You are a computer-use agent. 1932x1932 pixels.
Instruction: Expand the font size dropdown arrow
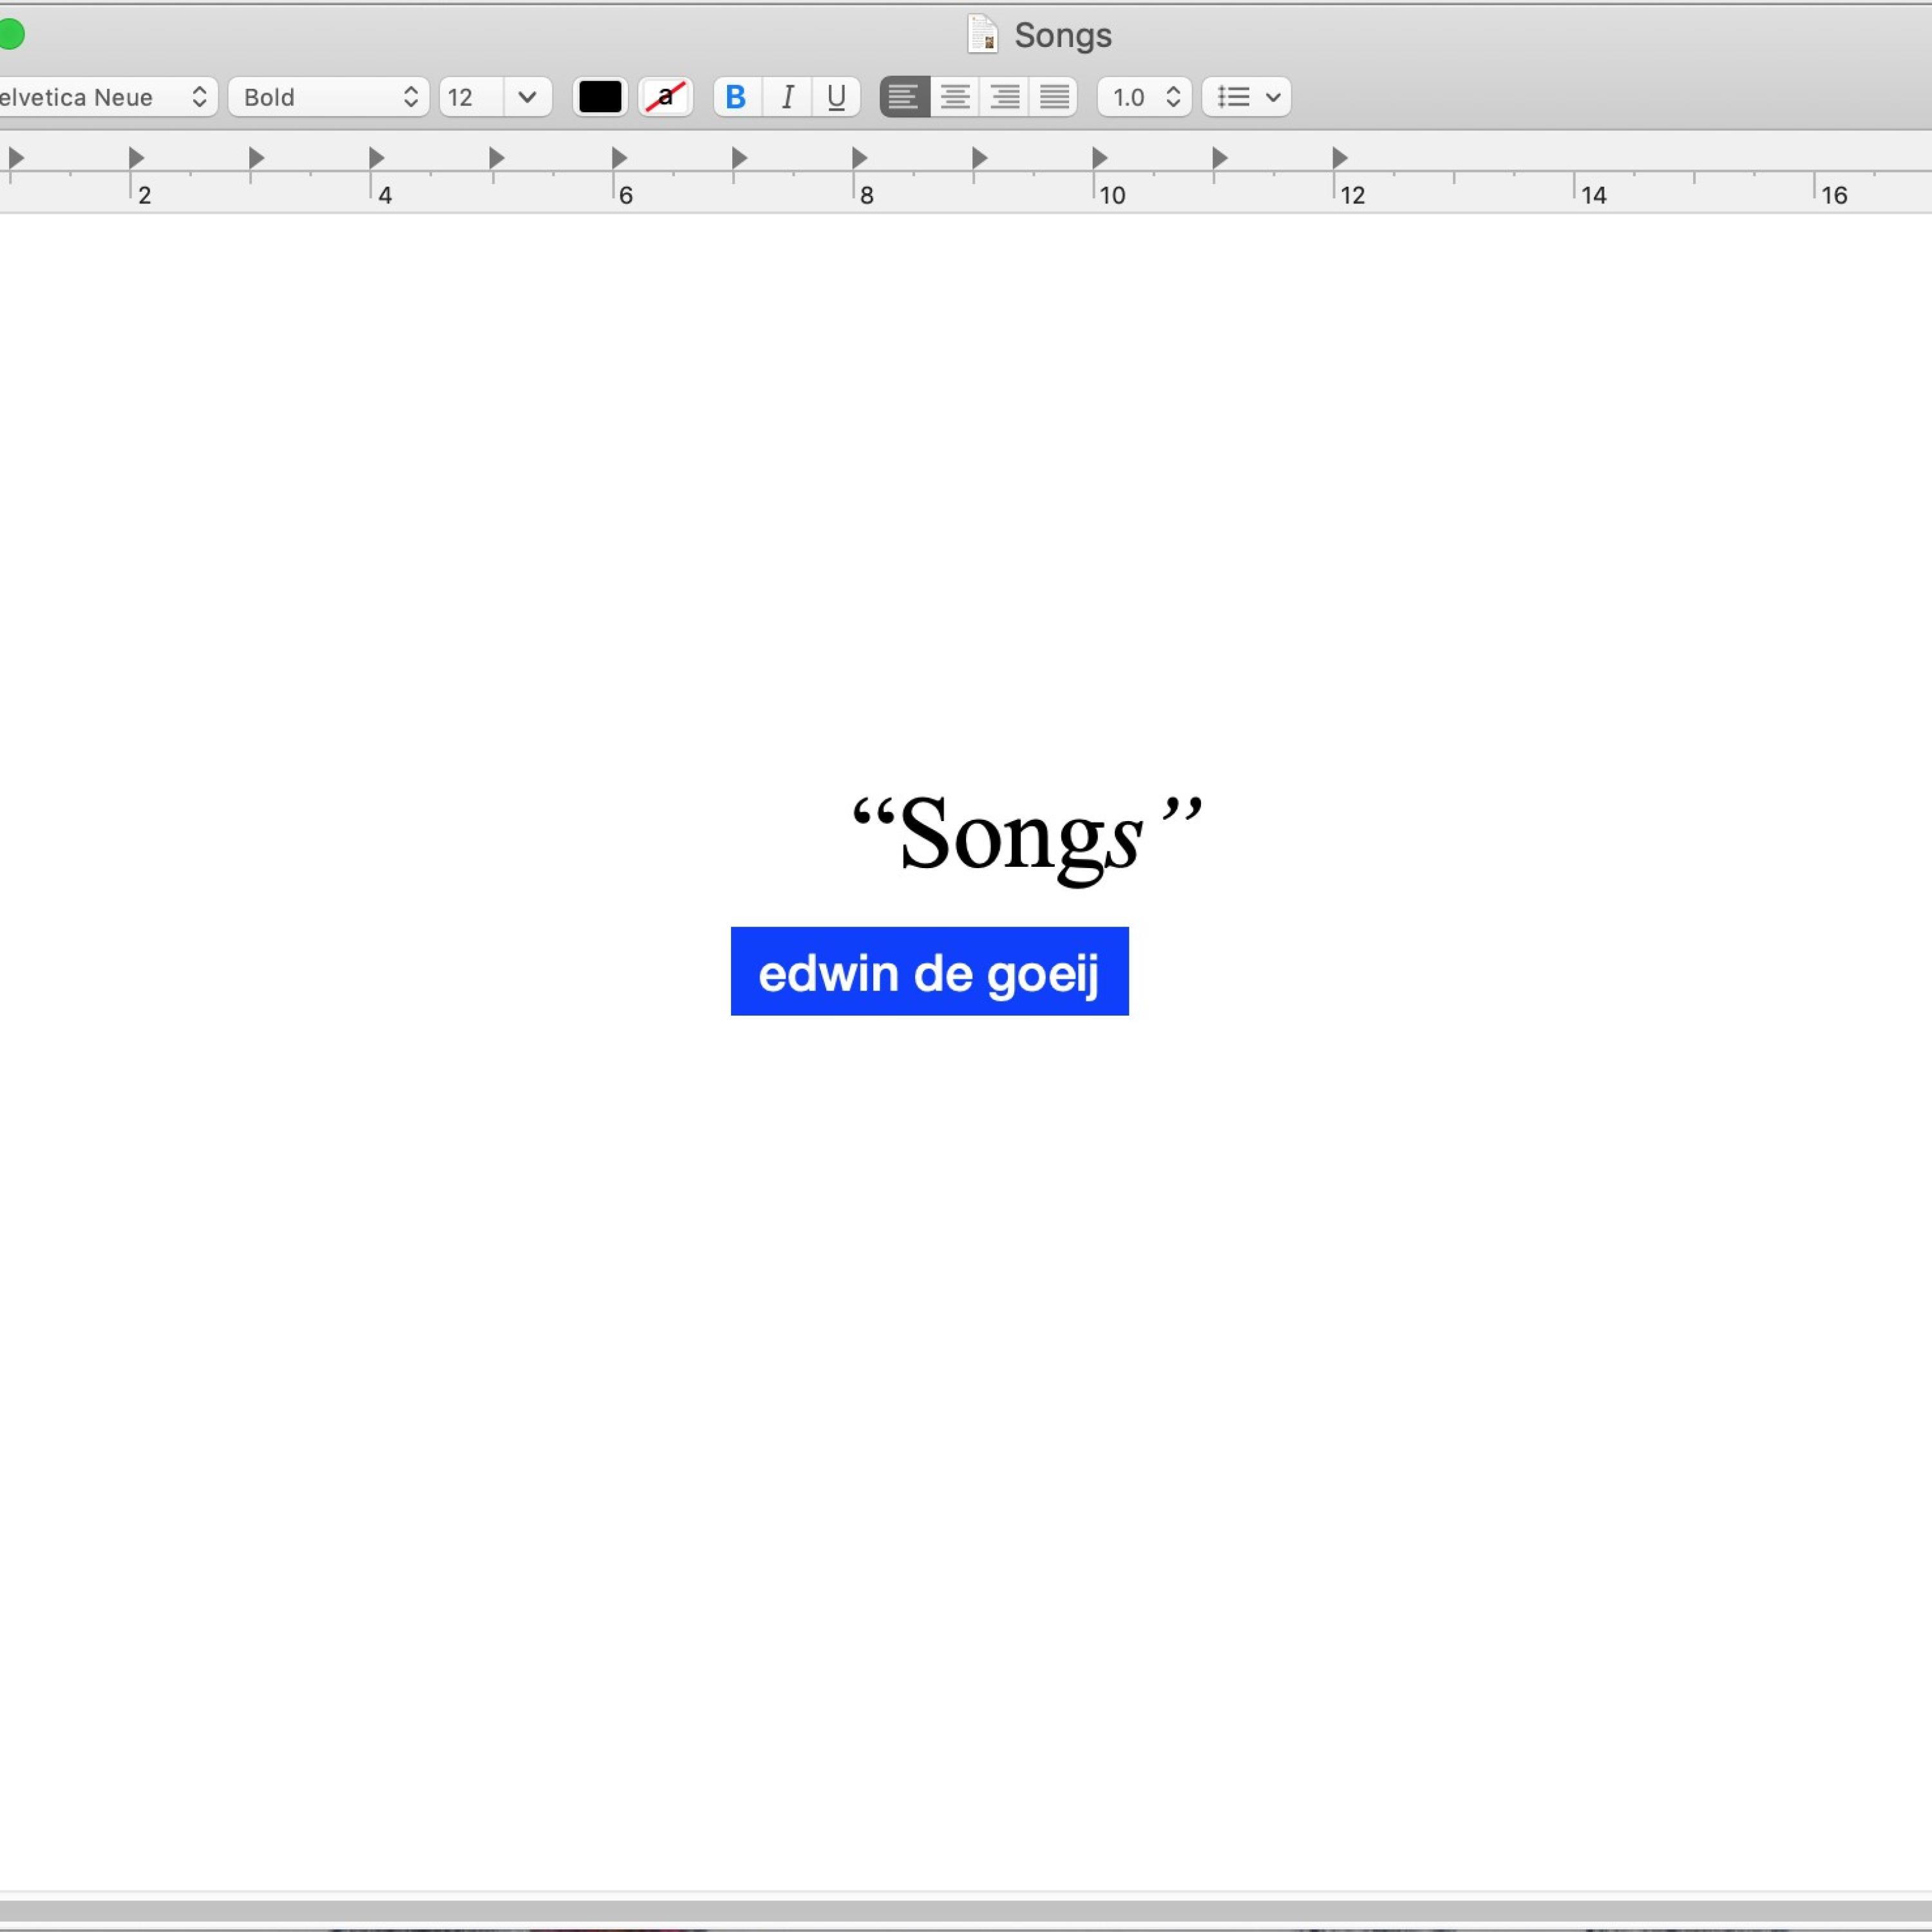point(527,97)
